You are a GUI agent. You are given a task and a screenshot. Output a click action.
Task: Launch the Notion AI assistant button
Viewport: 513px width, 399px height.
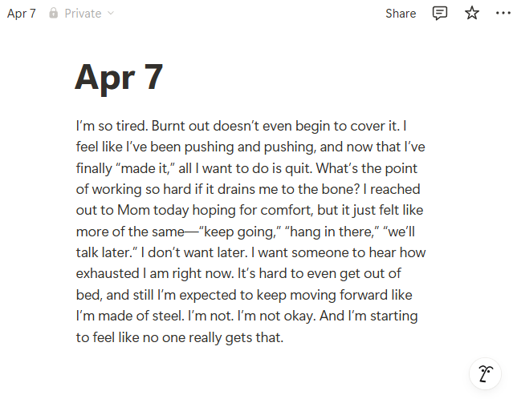(x=485, y=373)
